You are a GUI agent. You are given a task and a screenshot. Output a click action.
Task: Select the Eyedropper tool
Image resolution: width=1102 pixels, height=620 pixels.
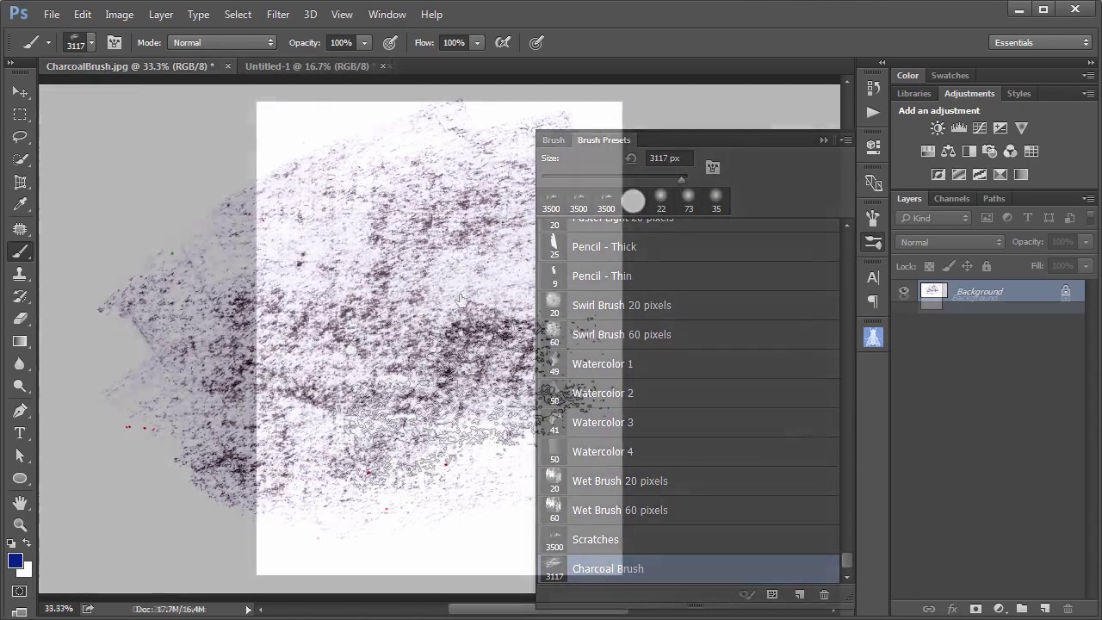click(x=20, y=205)
